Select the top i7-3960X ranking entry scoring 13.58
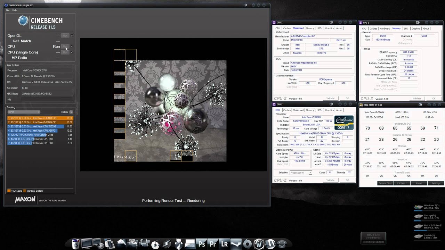Screen dimensions: 445x250 [40, 118]
